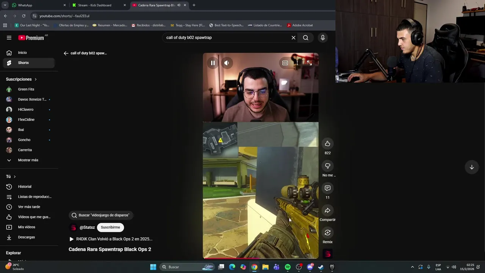Open Ver más tarde
Viewport: 485px width, 273px height.
coord(29,207)
